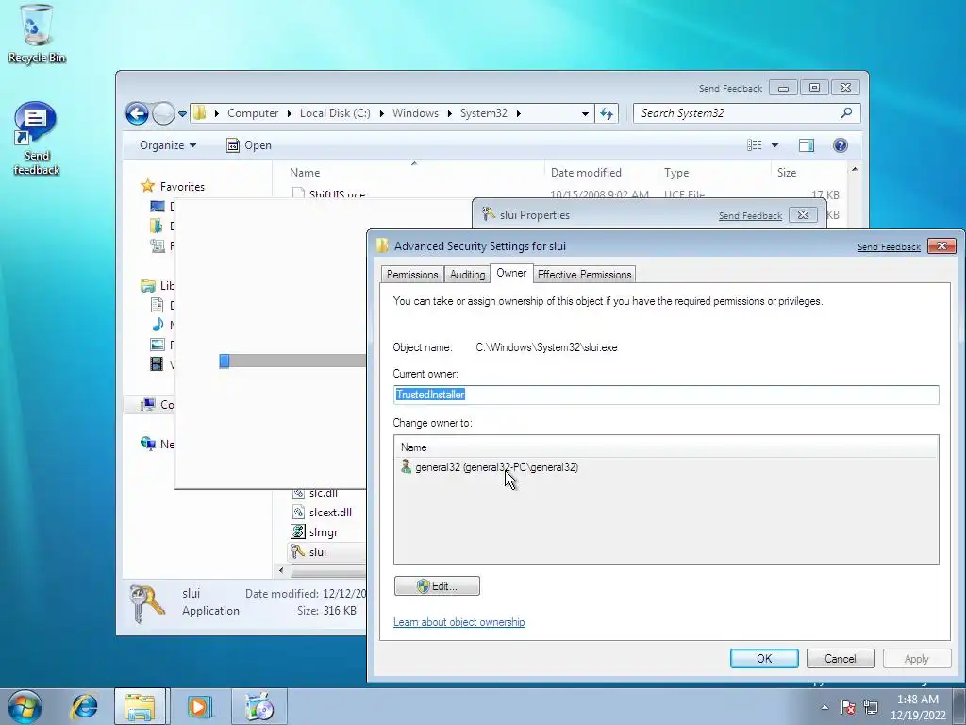Sort by the Type column header
This screenshot has height=725, width=966.
pyautogui.click(x=676, y=173)
